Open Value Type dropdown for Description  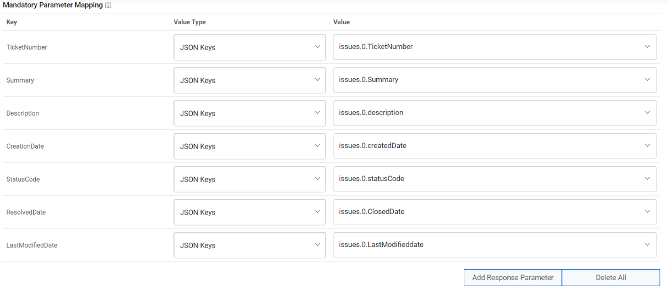[249, 113]
